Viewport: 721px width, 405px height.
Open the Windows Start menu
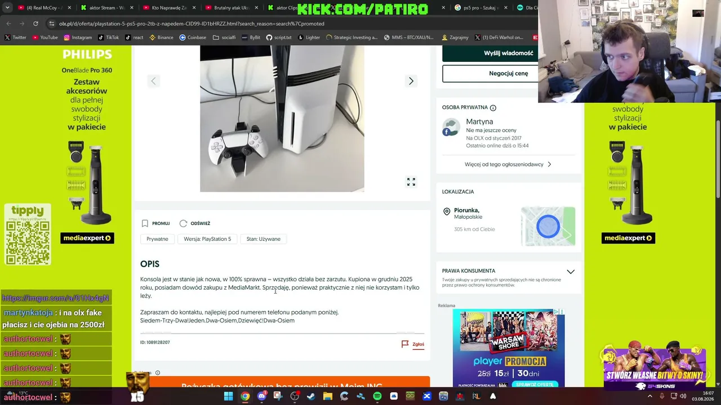click(x=228, y=396)
